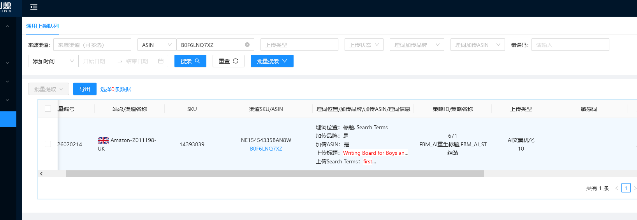Tick the checkbox for row 26020214

(x=48, y=144)
